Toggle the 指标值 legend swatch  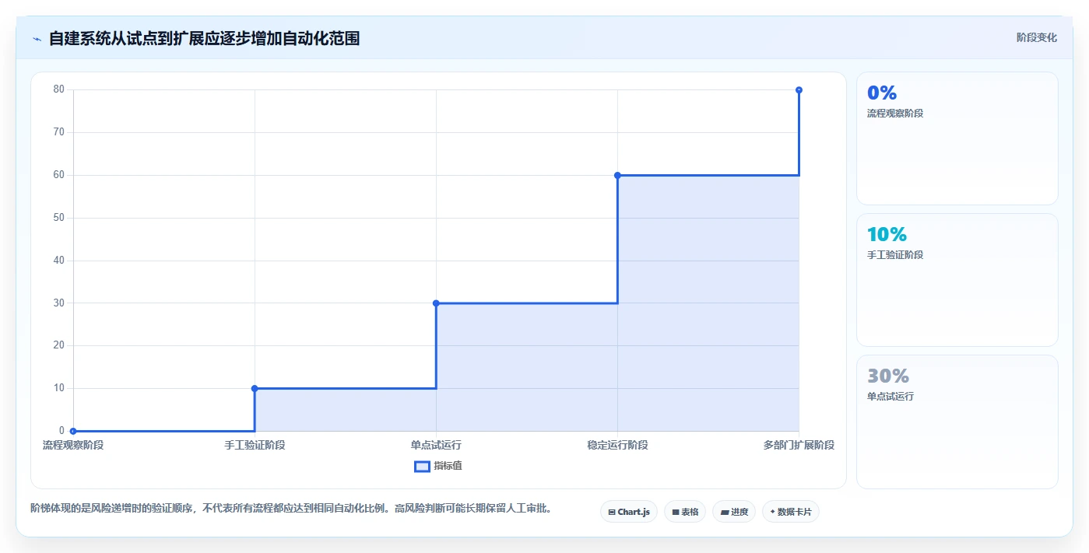[422, 466]
